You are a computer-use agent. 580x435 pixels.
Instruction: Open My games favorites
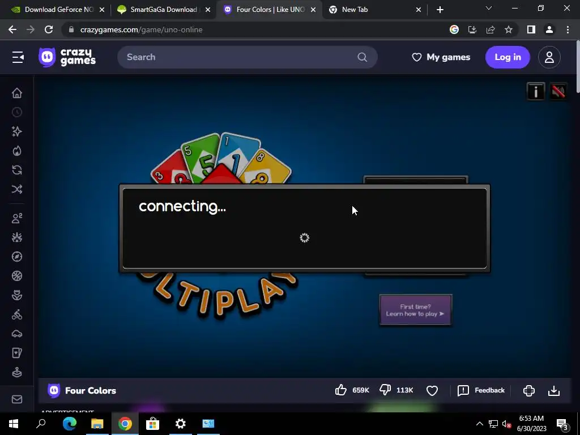tap(441, 57)
